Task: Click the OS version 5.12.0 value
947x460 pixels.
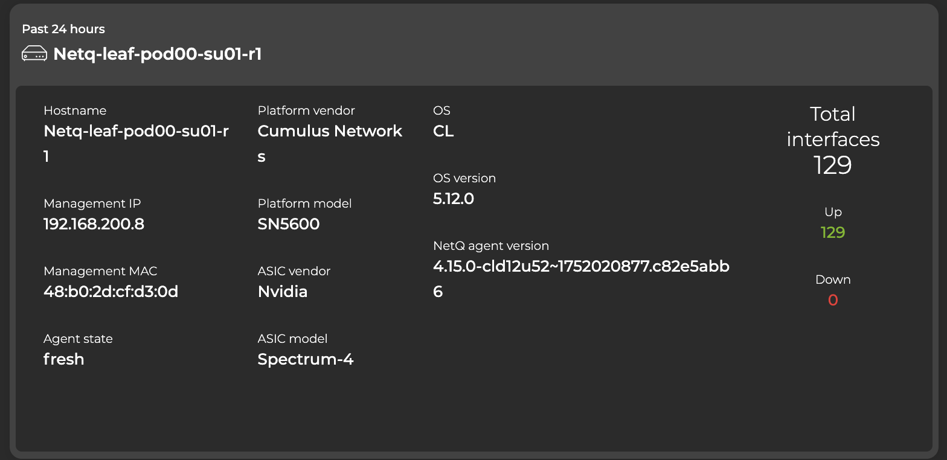Action: click(454, 199)
